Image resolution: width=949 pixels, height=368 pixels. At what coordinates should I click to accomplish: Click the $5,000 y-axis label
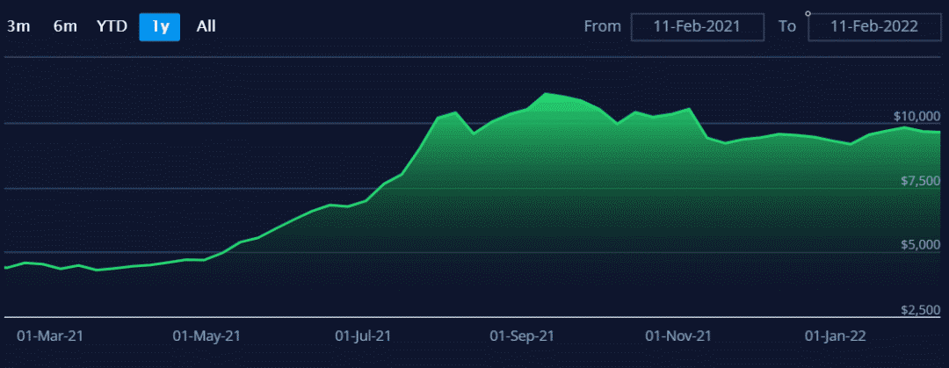tap(920, 245)
